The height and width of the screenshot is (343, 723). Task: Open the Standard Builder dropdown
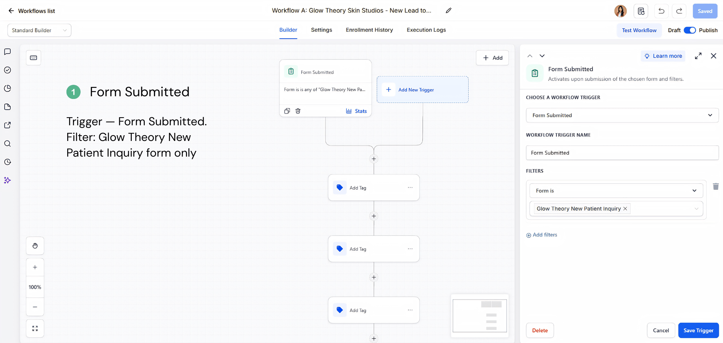click(39, 30)
